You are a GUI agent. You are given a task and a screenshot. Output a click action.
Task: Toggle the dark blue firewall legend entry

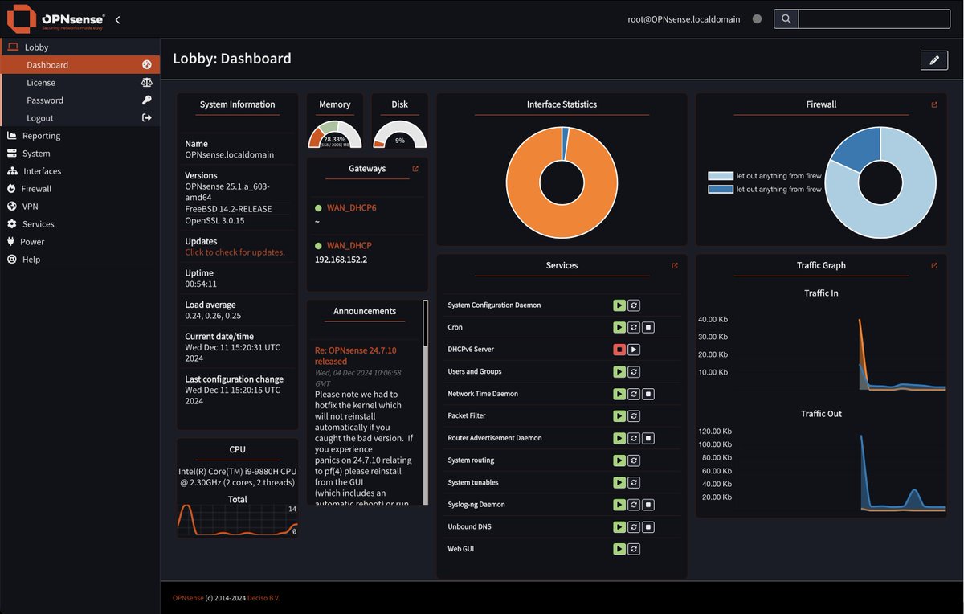pos(765,190)
